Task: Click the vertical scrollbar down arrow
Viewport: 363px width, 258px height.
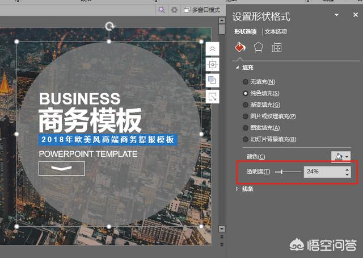Action: (222, 229)
